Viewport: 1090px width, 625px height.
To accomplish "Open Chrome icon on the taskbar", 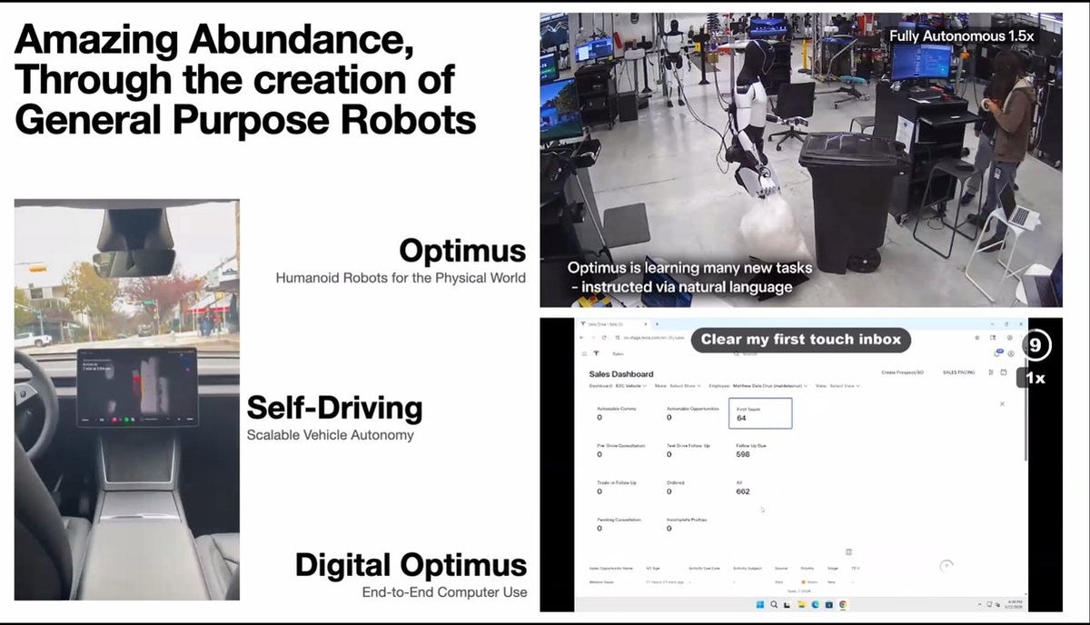I will (x=842, y=604).
